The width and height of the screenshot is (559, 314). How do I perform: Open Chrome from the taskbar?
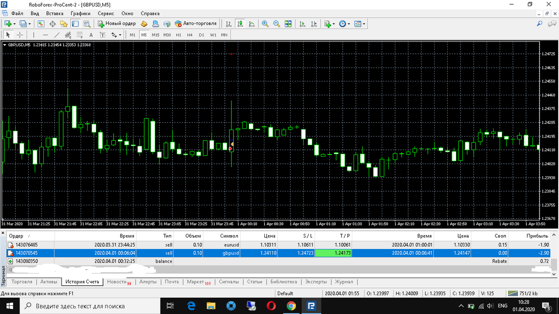coord(291,306)
